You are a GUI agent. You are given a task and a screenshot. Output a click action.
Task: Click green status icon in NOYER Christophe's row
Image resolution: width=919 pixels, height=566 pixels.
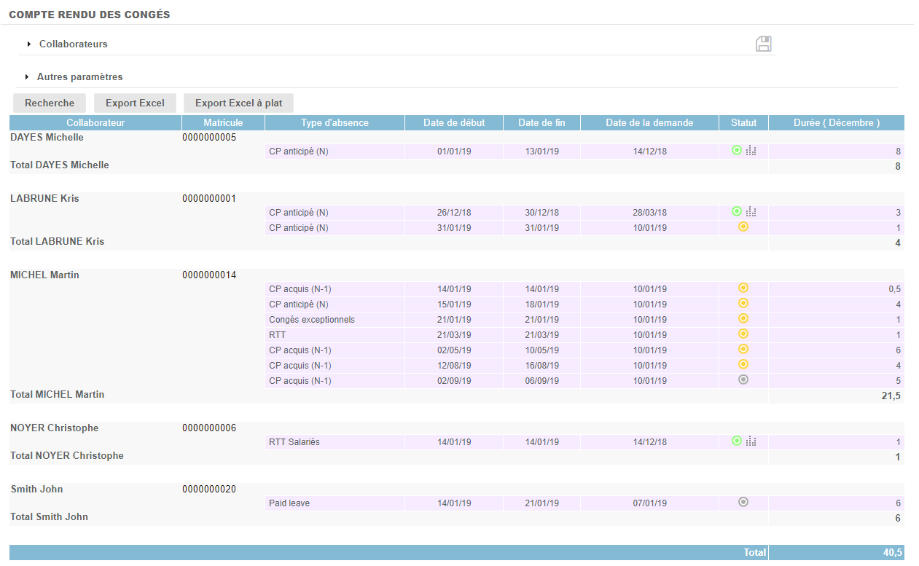pyautogui.click(x=737, y=441)
